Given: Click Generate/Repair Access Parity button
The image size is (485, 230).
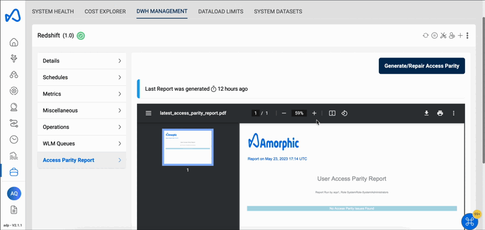Looking at the screenshot, I should [x=421, y=66].
